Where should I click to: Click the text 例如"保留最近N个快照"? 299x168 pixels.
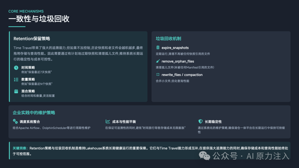[x=37, y=84]
